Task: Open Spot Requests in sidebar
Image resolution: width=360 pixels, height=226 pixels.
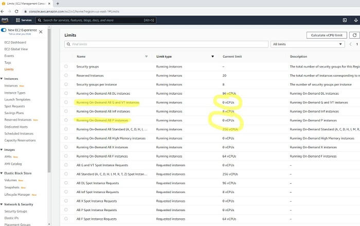Action: (14, 106)
